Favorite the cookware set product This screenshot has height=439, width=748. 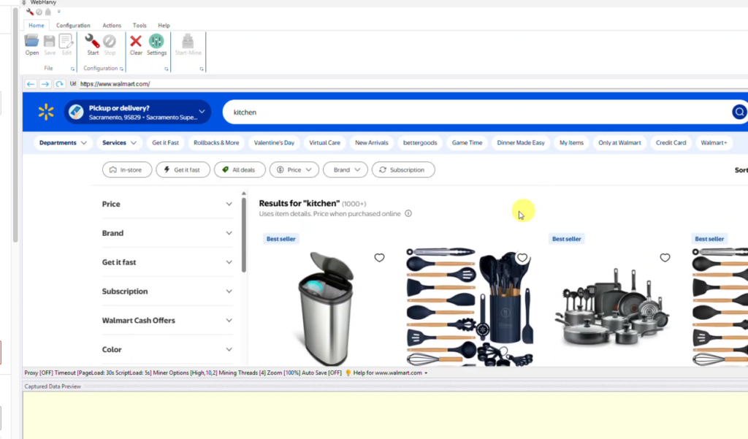tap(665, 257)
